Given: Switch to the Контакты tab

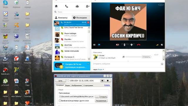Looking at the screenshot, I should tap(63, 18).
